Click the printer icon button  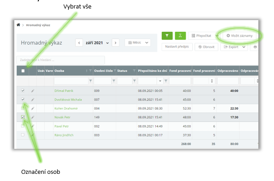(255, 46)
